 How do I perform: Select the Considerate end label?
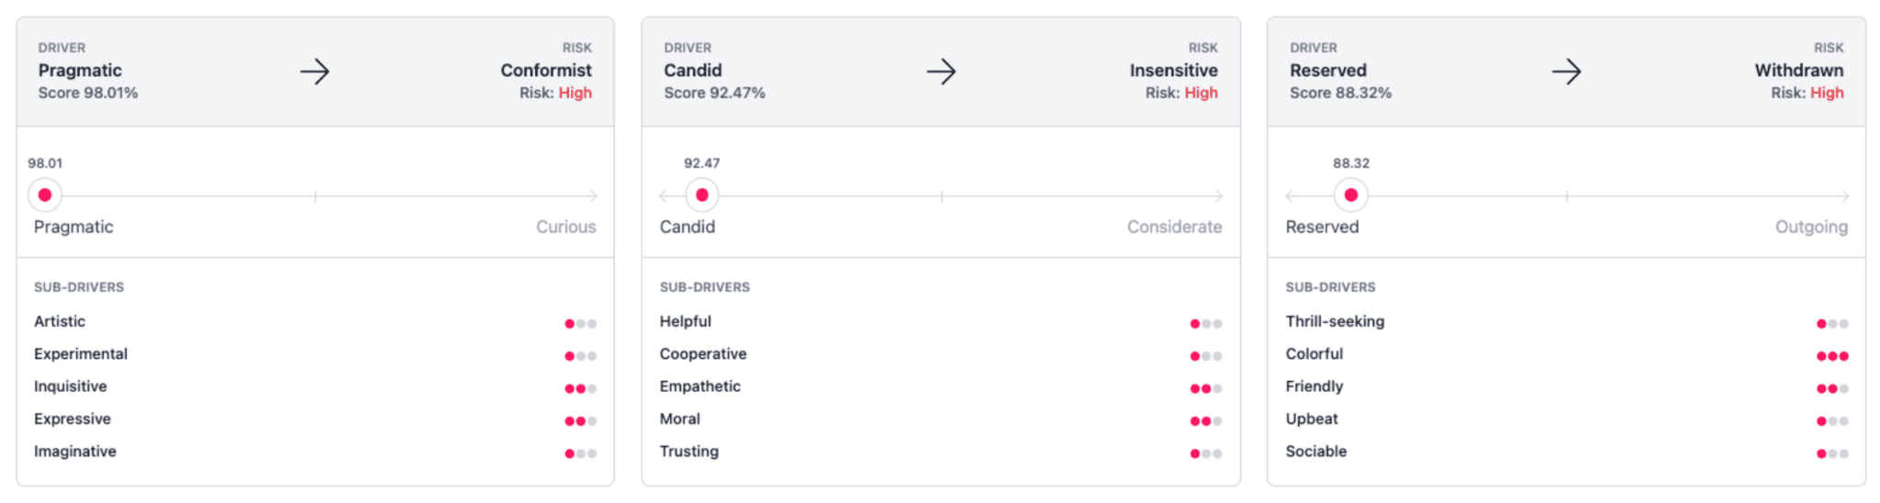coord(1174,227)
